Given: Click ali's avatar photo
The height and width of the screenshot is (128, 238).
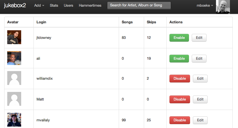Looking at the screenshot, I should point(14,58).
